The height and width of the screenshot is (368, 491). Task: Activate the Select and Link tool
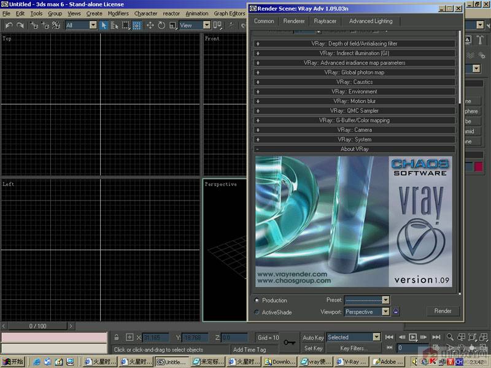point(34,25)
